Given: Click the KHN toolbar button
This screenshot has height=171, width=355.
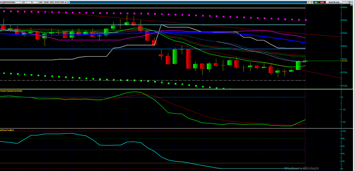Looking at the screenshot, I should [x=46, y=2].
